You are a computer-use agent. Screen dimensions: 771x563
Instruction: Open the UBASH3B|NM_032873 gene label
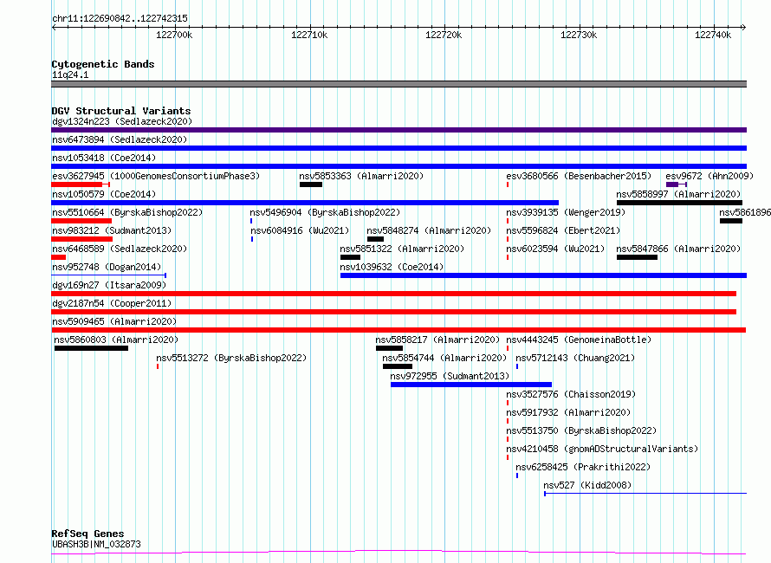tap(96, 544)
